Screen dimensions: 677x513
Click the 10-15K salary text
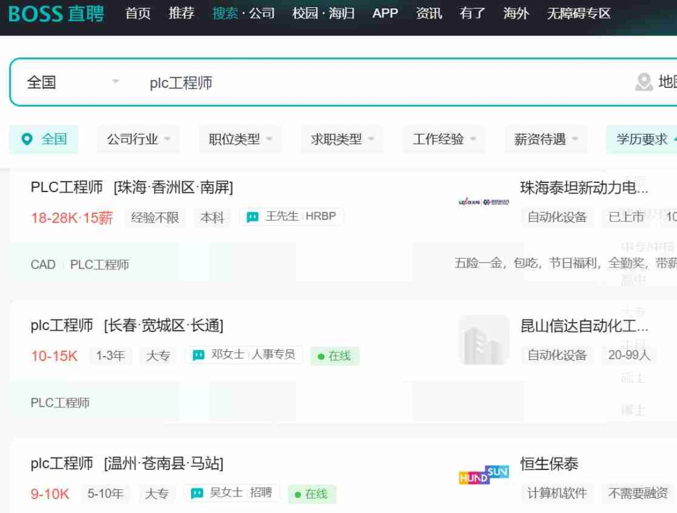point(54,356)
